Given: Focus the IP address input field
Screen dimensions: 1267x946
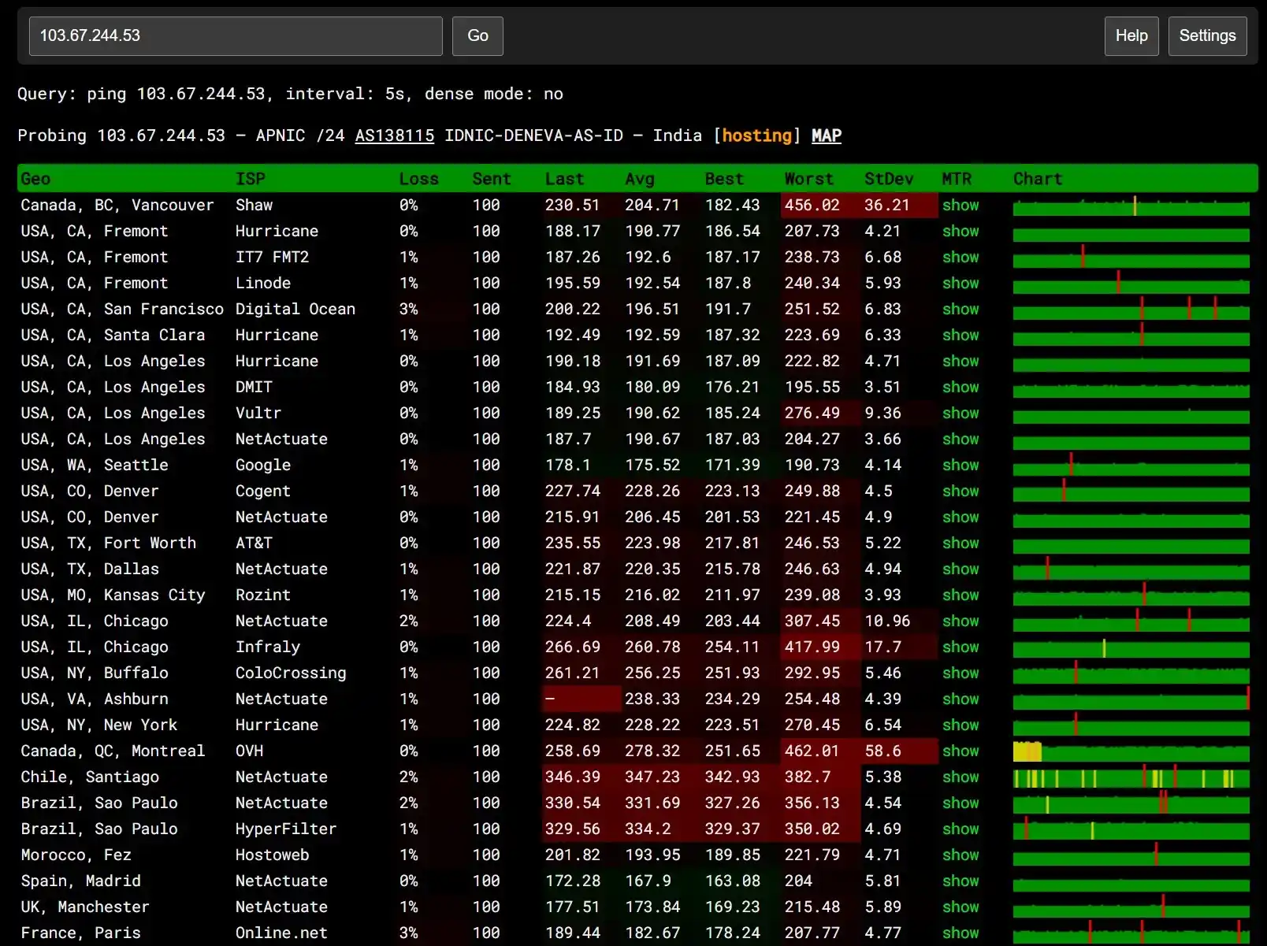Looking at the screenshot, I should point(236,35).
